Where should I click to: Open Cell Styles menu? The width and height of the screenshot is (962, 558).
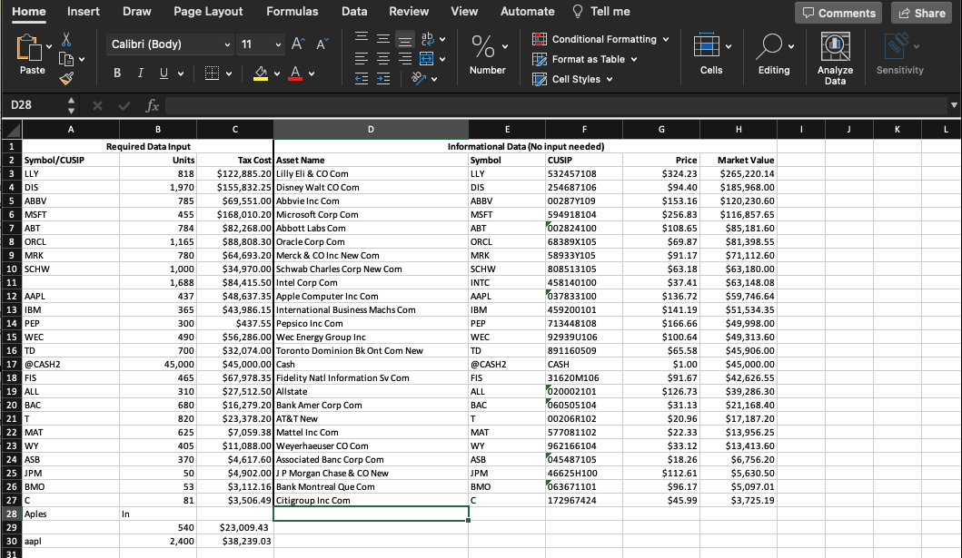[x=572, y=79]
